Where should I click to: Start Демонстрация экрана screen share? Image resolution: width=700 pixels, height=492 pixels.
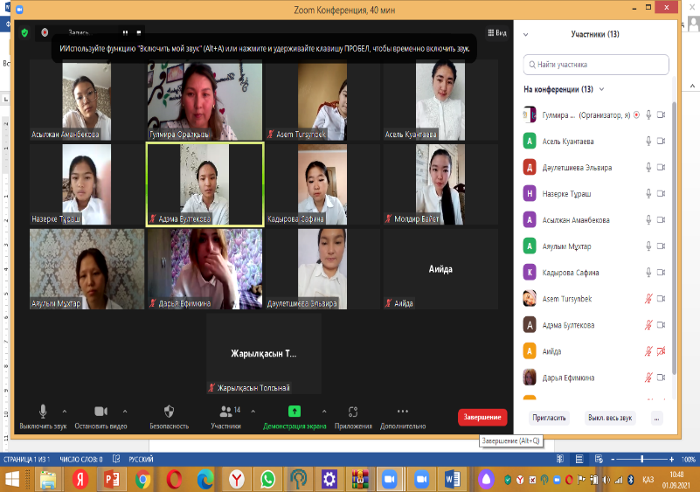click(x=295, y=412)
